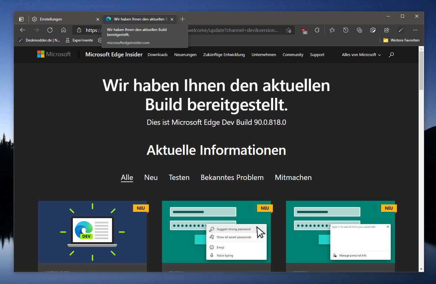This screenshot has width=436, height=284.
Task: Click the forward arrow navigation icon
Action: (36, 30)
